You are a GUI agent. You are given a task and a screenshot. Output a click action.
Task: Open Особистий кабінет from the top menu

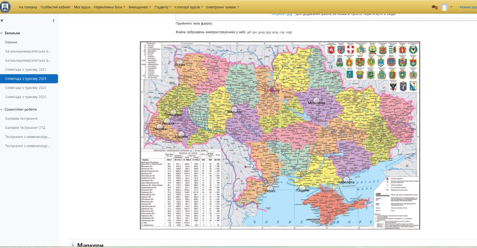(55, 7)
